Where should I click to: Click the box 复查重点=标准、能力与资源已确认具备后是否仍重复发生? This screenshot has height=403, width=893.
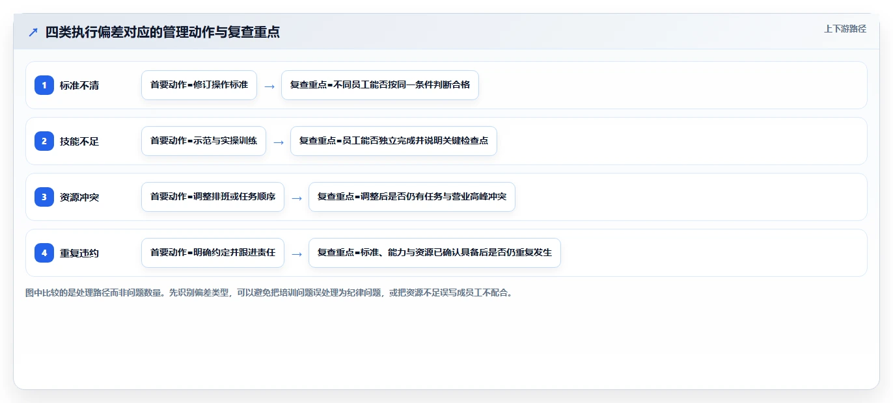point(435,253)
